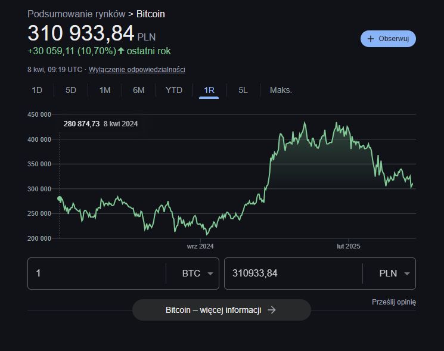Click the +30 059,11 (10,70%) change text
Image resolution: width=444 pixels, height=351 pixels.
coord(72,51)
